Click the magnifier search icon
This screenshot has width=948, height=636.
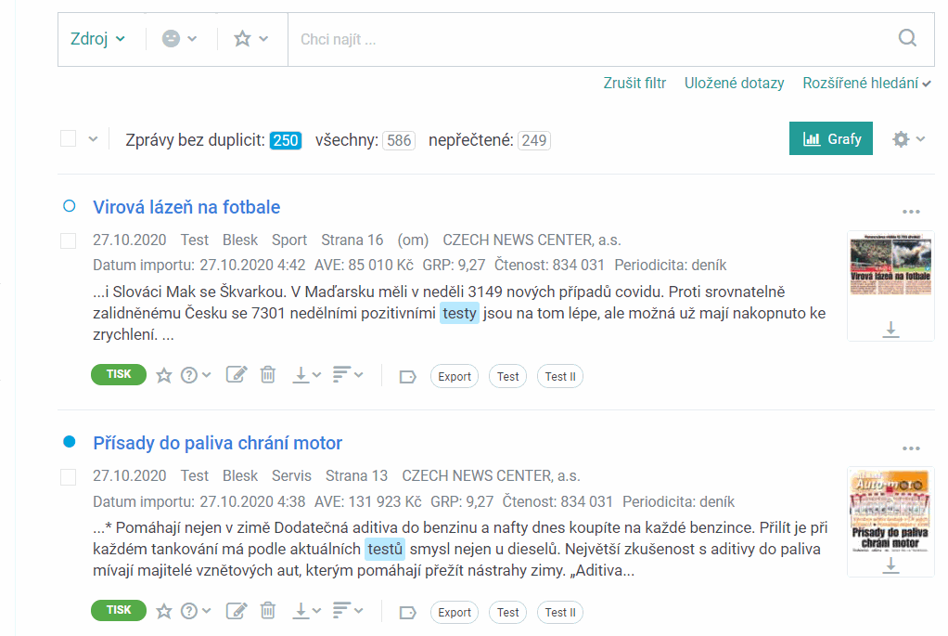point(907,38)
